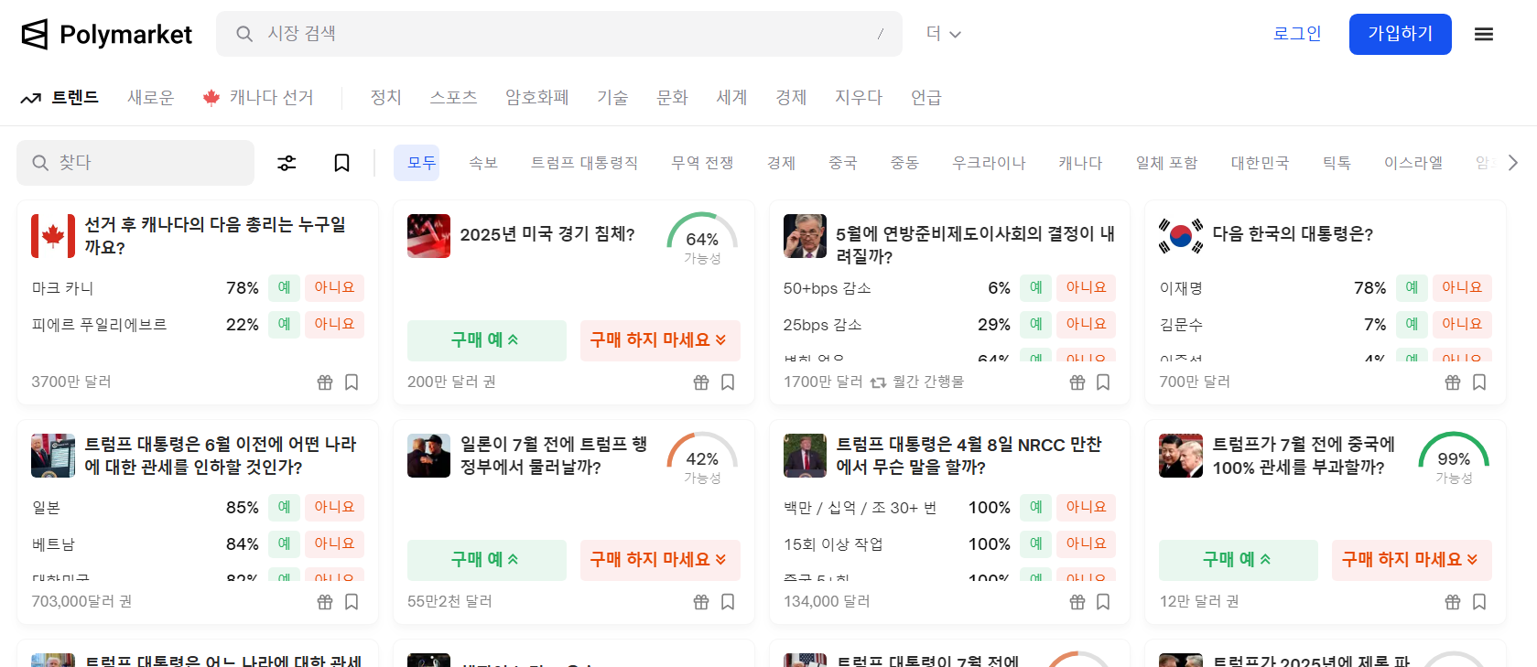Image resolution: width=1537 pixels, height=667 pixels.
Task: Click the maple leaf icon for 캐나다 선거
Action: 211,98
